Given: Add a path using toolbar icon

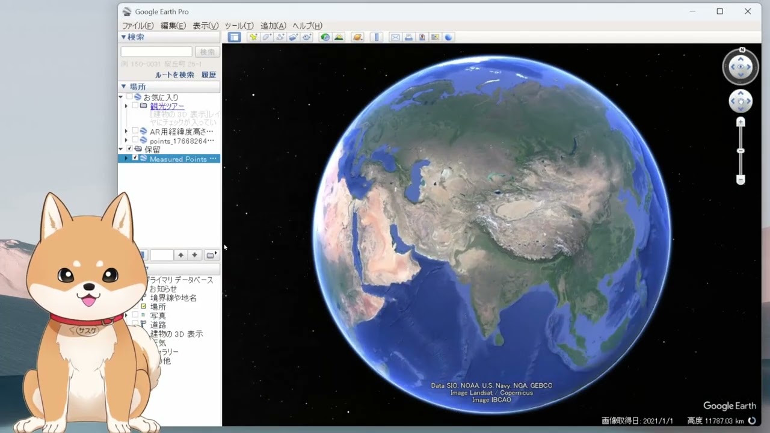Looking at the screenshot, I should [280, 37].
